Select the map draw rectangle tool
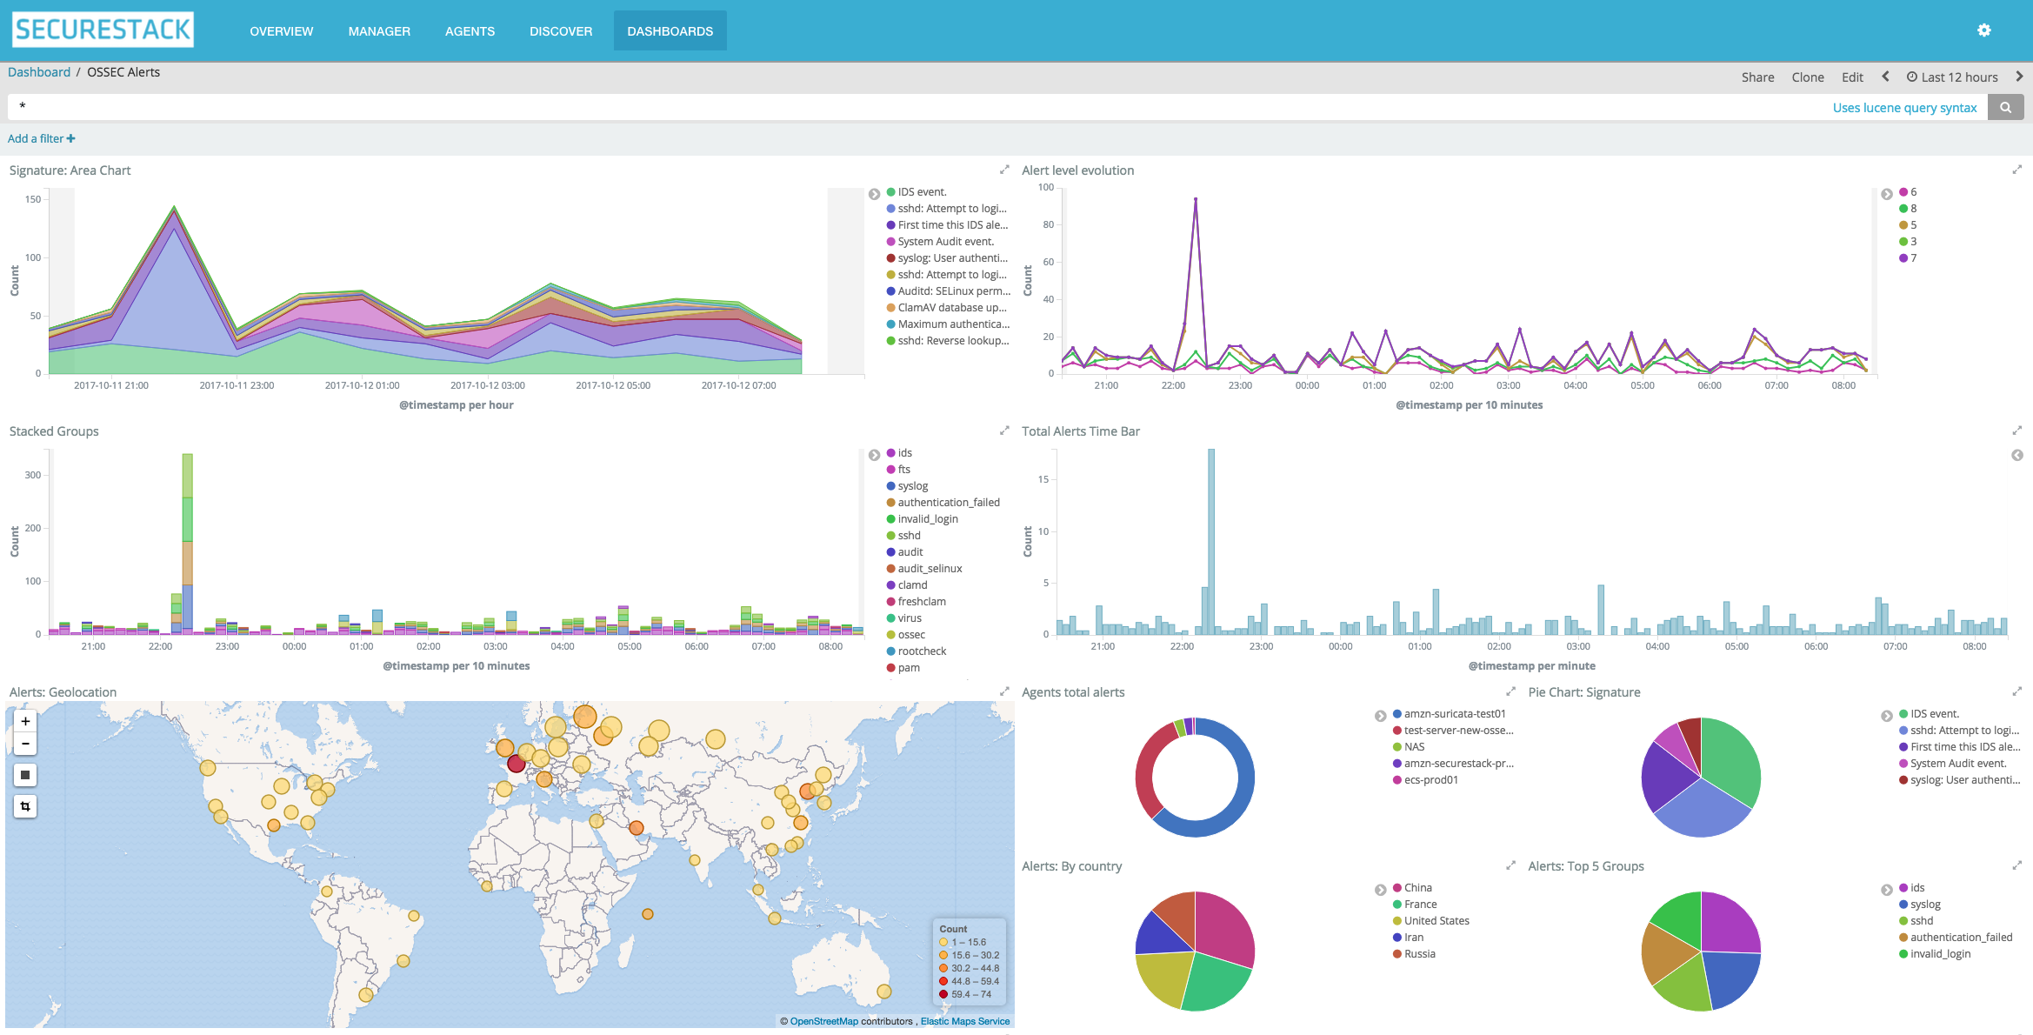The width and height of the screenshot is (2033, 1035). tap(25, 775)
